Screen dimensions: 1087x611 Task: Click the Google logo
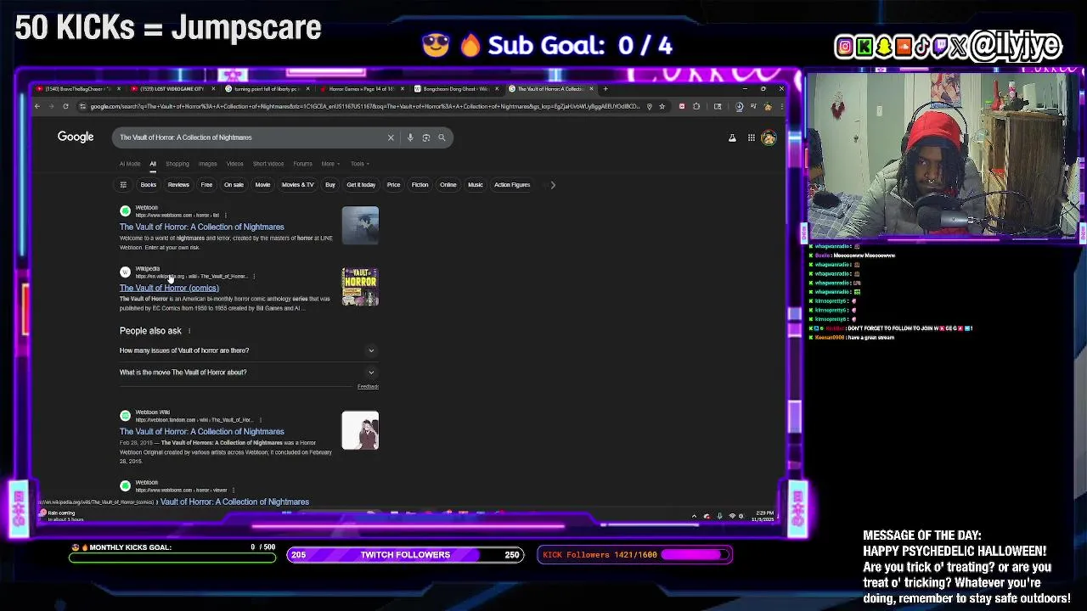point(76,137)
